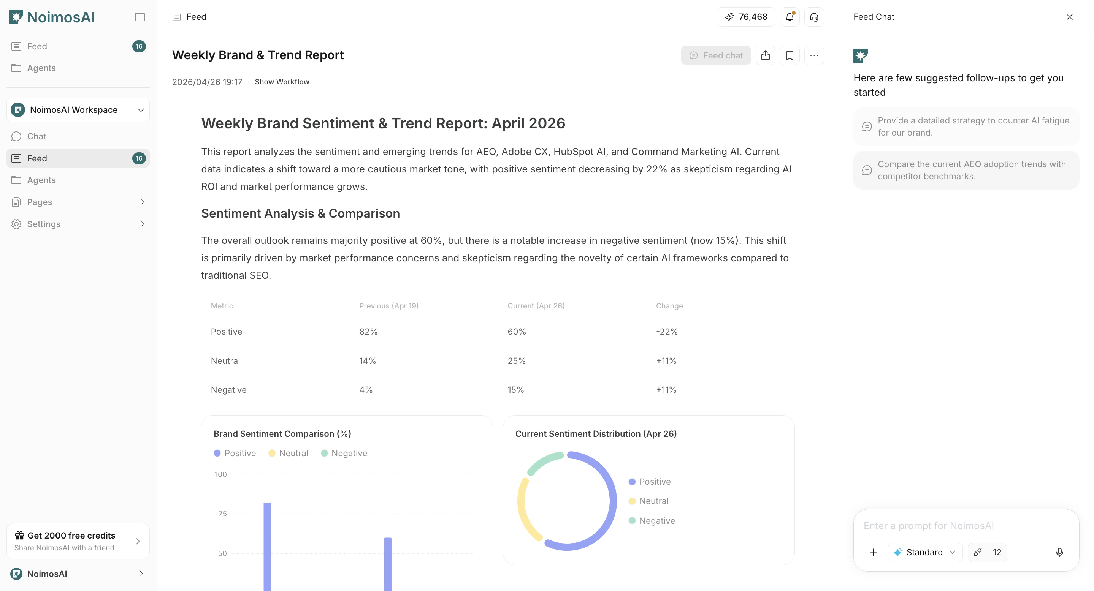Collapse the sidebar panel toggle
The height and width of the screenshot is (591, 1094).
tap(140, 17)
